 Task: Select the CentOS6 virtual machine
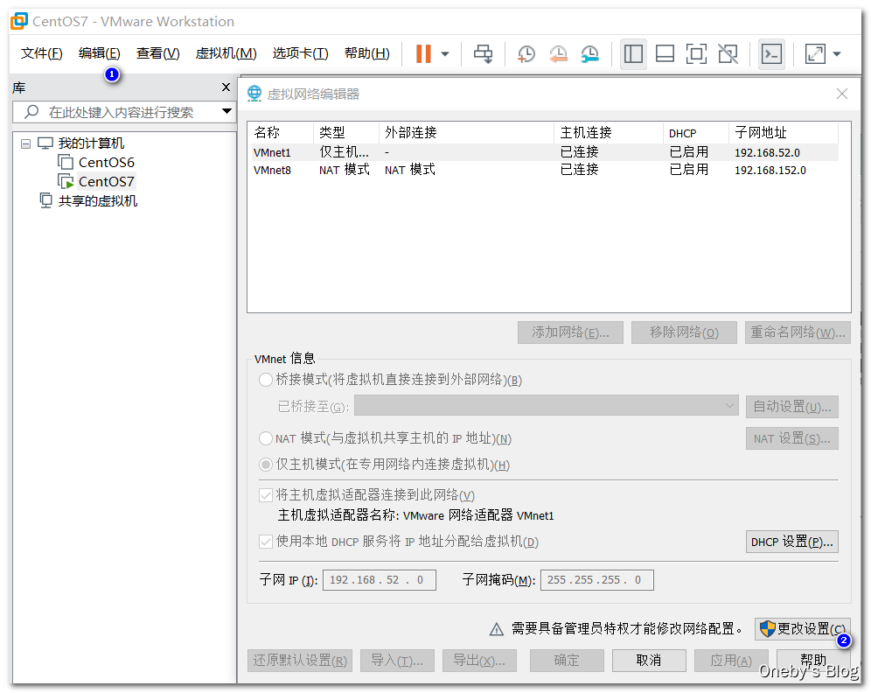106,162
